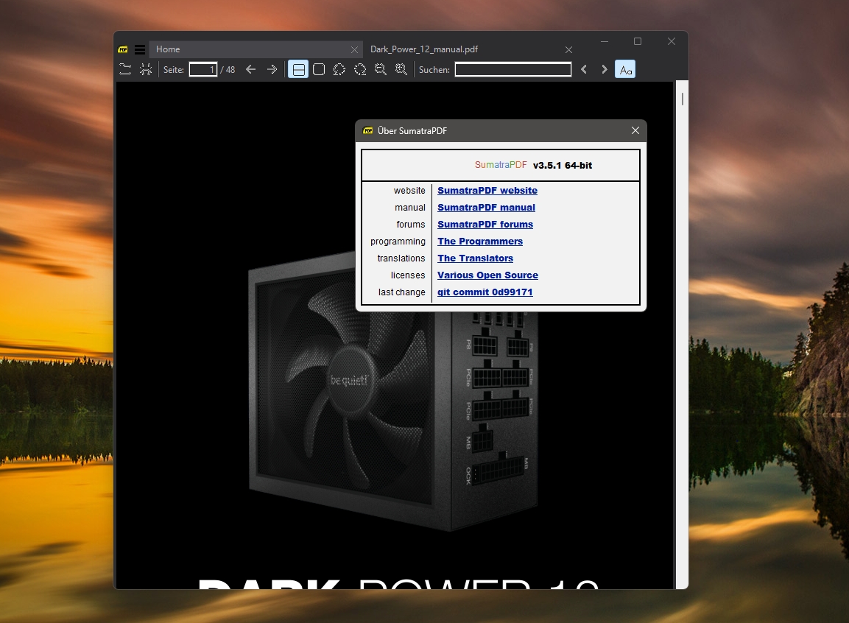Go to the next page arrow
Image resolution: width=849 pixels, height=623 pixels.
coord(272,69)
